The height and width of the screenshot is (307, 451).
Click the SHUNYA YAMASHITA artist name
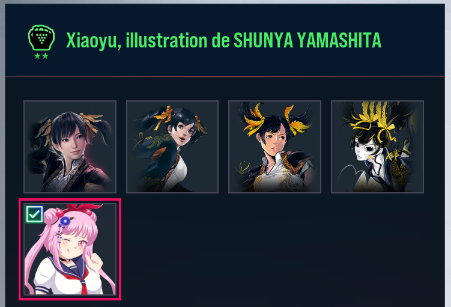tap(307, 40)
